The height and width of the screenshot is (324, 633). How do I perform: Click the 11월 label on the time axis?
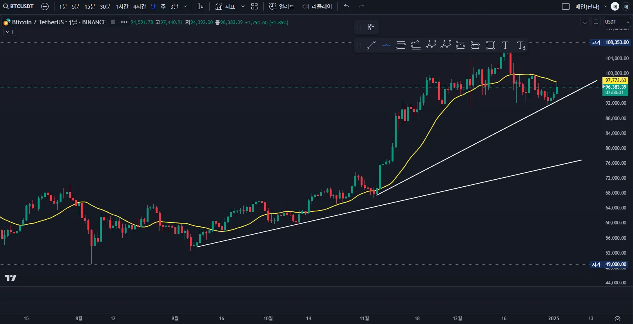tap(364, 319)
